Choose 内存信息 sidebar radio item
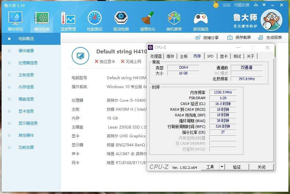This screenshot has width=290, height=194. (9, 87)
